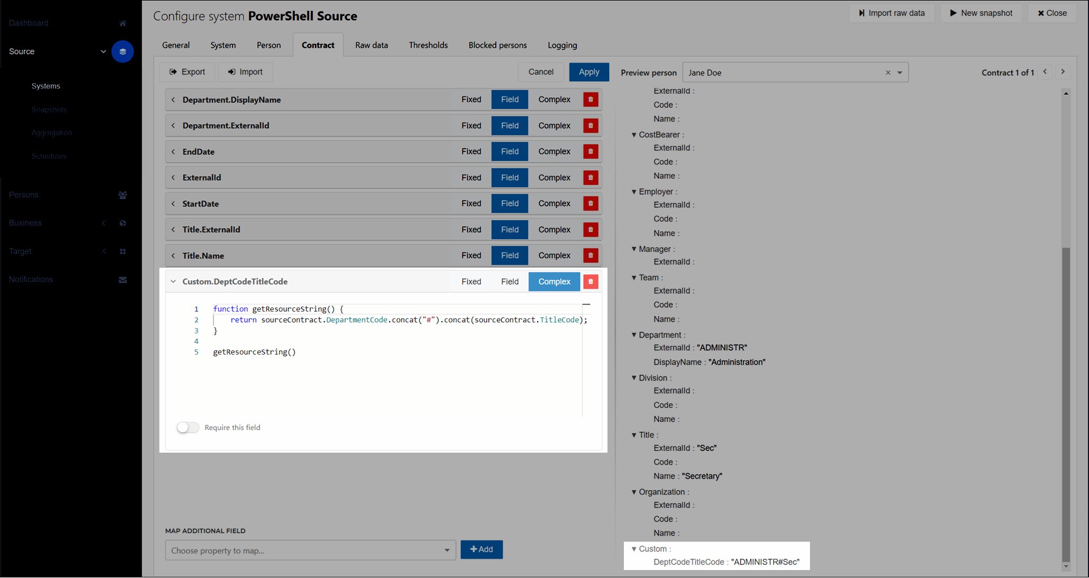
Task: Go to next contract arrow
Action: click(1063, 72)
